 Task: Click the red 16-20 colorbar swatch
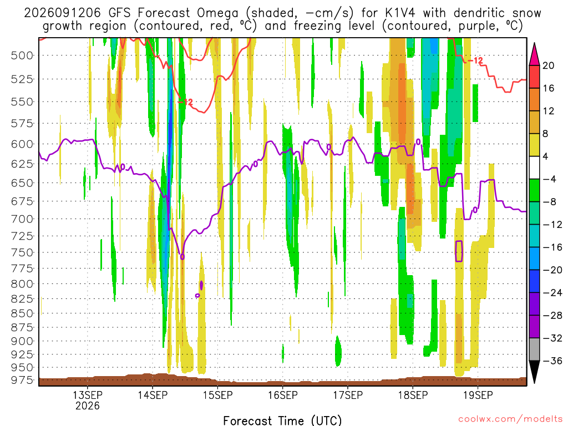(x=534, y=77)
